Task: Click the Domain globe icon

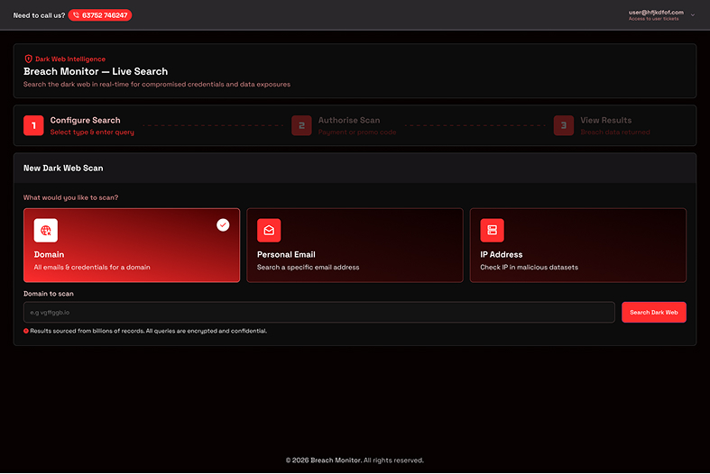Action: pos(46,230)
